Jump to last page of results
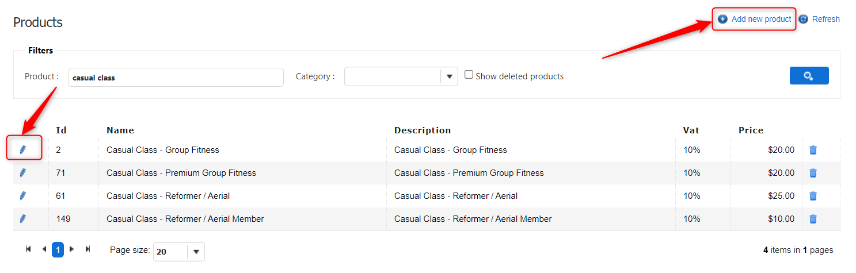 (87, 249)
